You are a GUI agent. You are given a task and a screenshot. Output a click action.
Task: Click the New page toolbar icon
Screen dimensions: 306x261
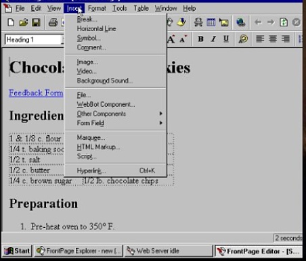pyautogui.click(x=11, y=22)
